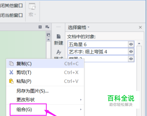Viewport: 147px width, 116px height.
Task: Select 五角星 6 in objects list
Action: tap(98, 44)
